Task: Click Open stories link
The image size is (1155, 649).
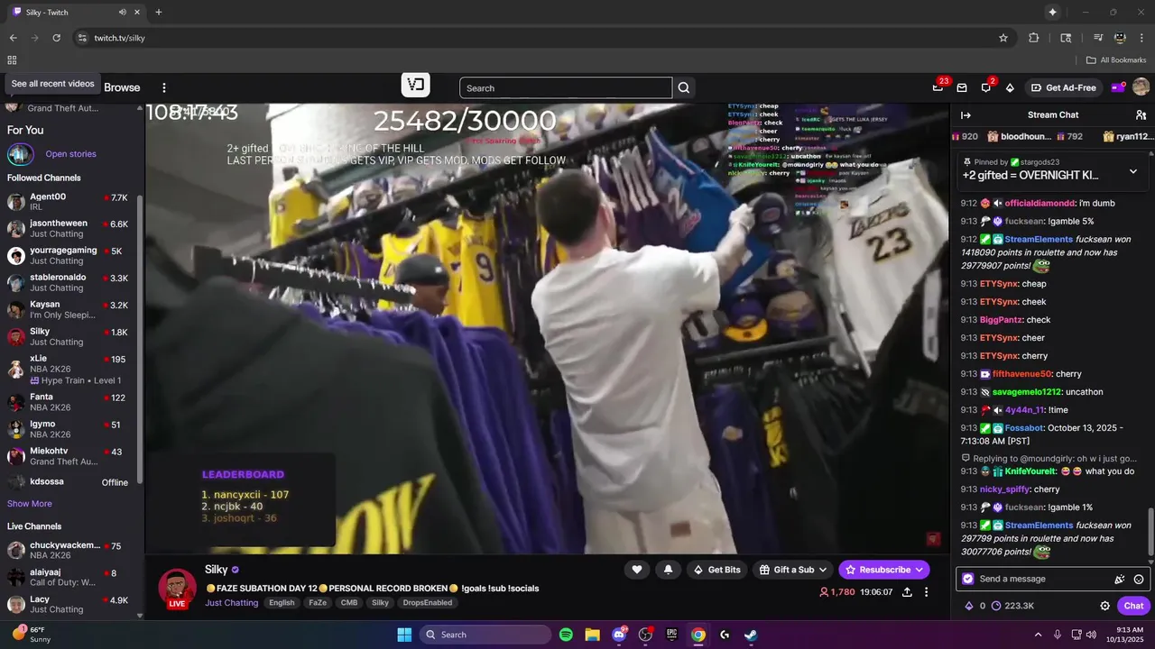Action: click(70, 154)
